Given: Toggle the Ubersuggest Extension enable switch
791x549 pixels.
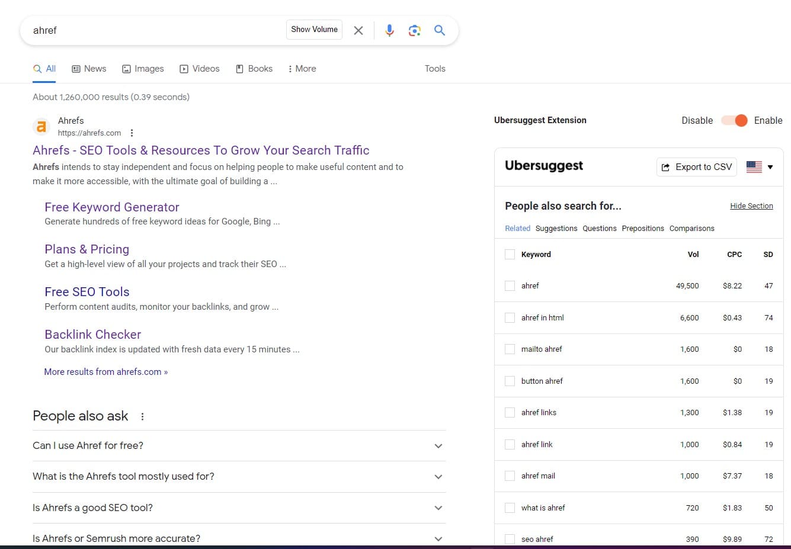Looking at the screenshot, I should 734,120.
